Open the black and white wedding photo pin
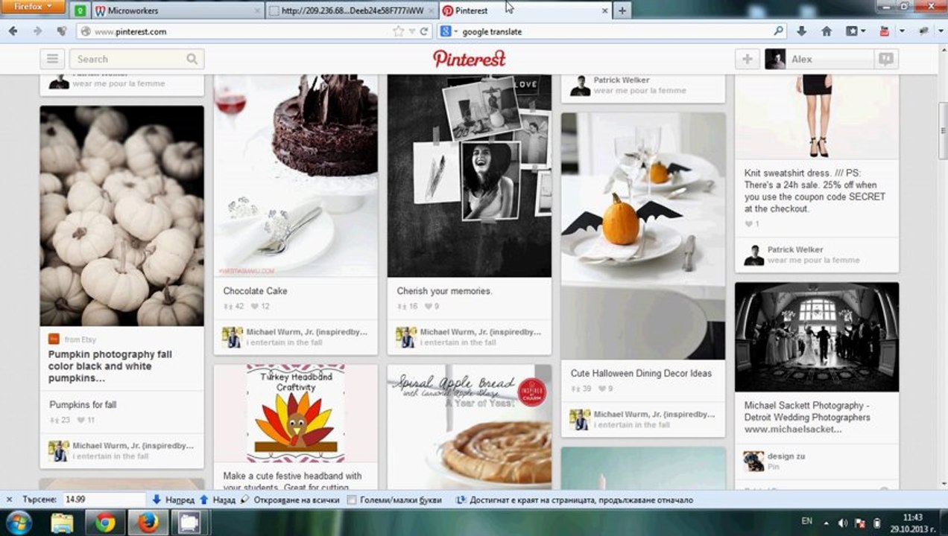 [817, 336]
